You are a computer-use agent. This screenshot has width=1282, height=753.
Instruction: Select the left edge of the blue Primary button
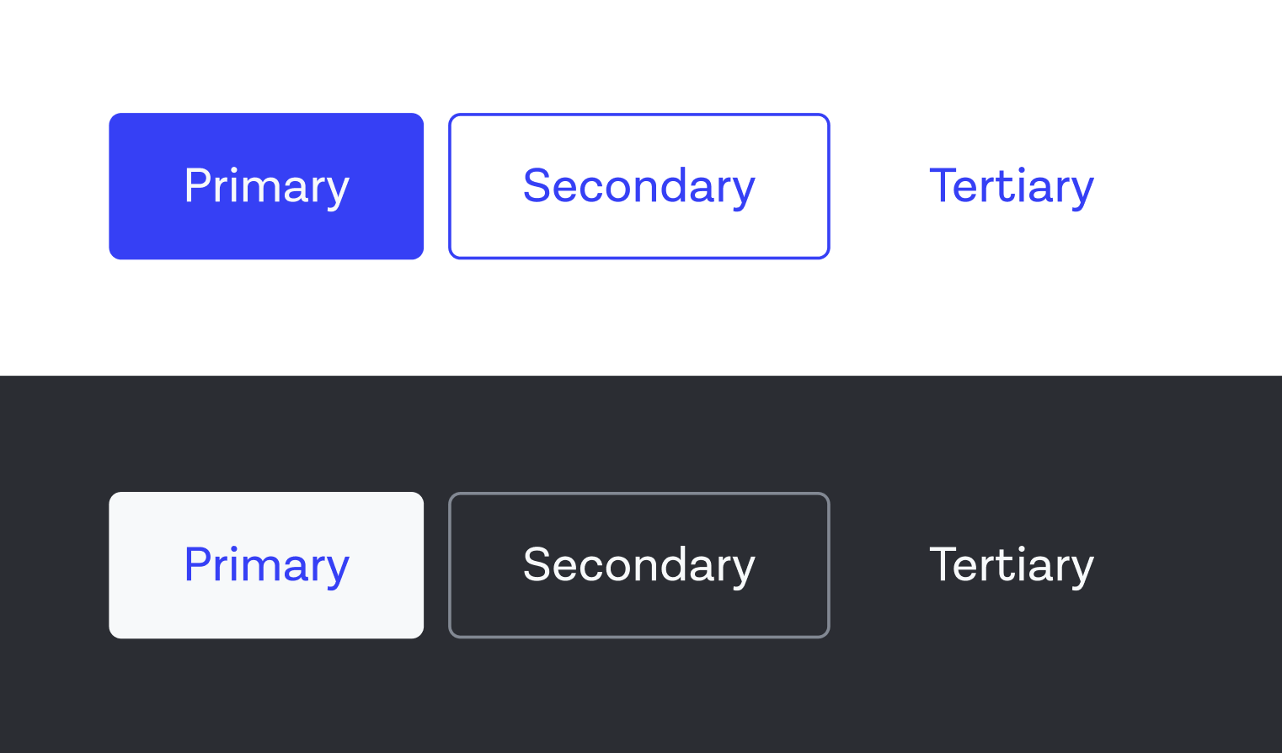point(112,185)
